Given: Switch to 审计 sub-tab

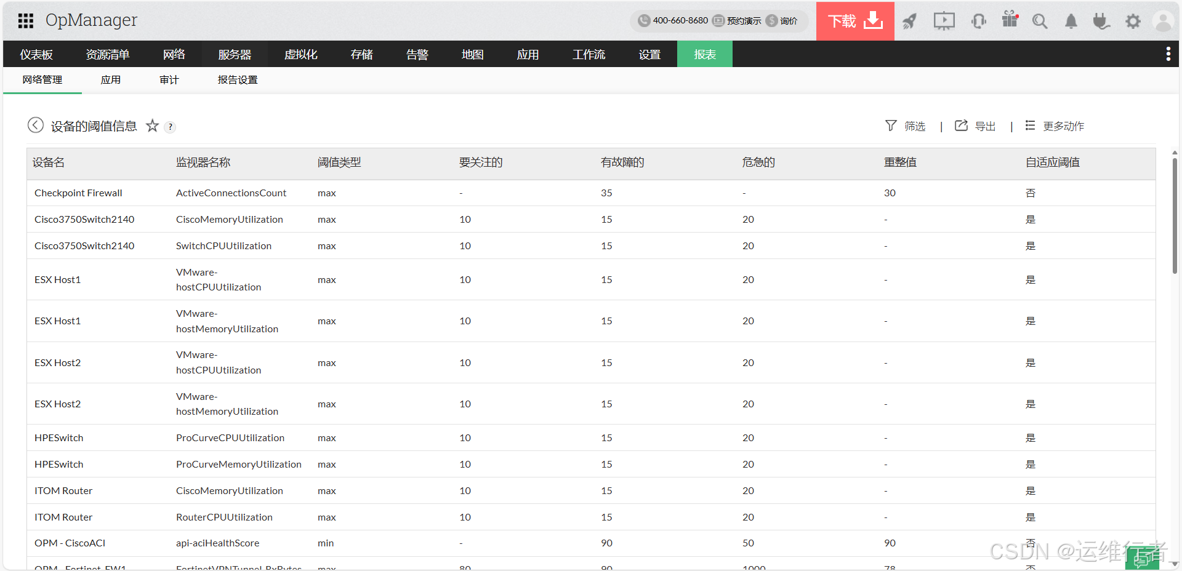Looking at the screenshot, I should tap(169, 80).
